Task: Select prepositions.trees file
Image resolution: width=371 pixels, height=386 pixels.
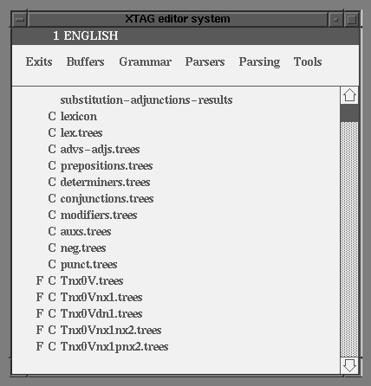Action: [x=107, y=166]
